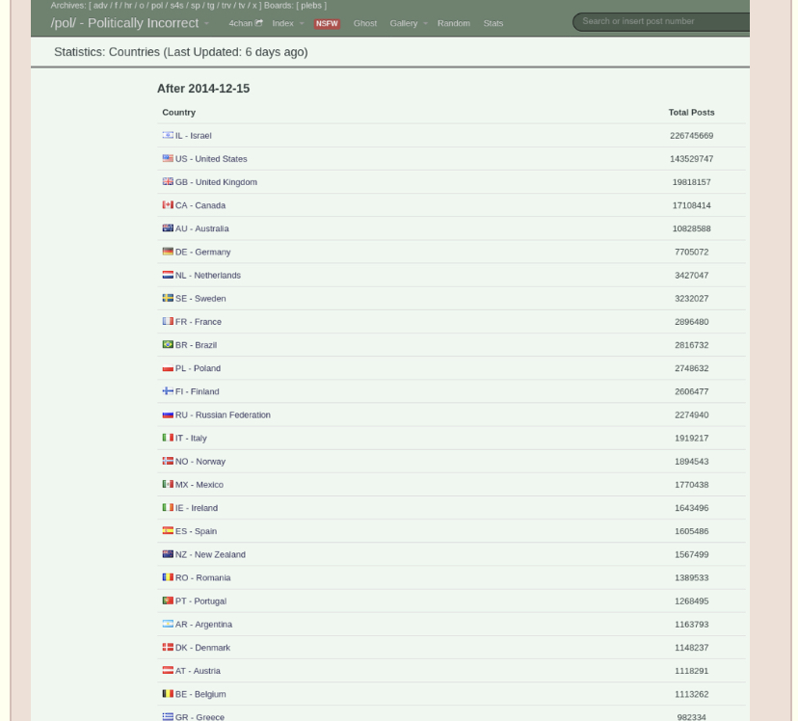Click the Germany flag icon
Image resolution: width=798 pixels, height=721 pixels.
(168, 252)
